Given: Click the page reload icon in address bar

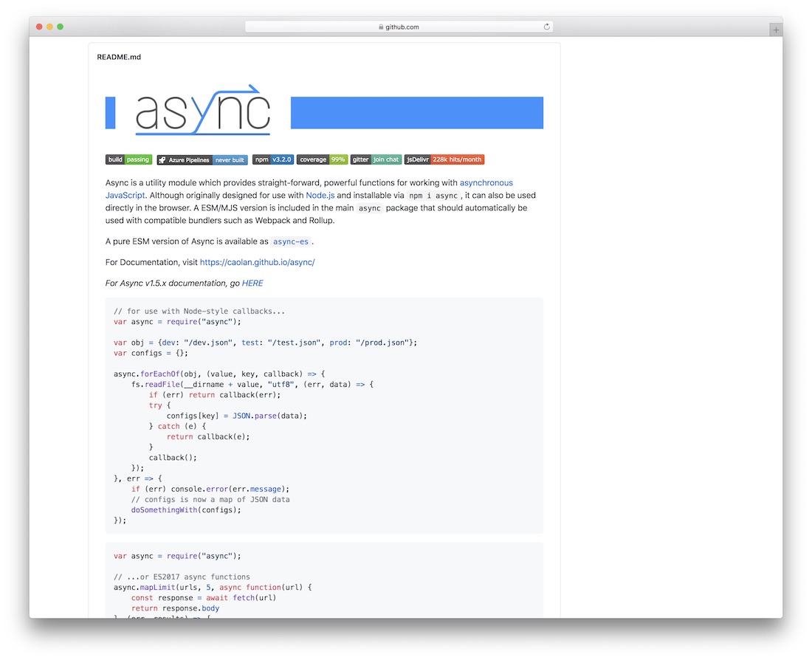Looking at the screenshot, I should coord(546,27).
